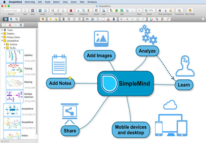Select the central SimpleMind topic

coord(125,84)
